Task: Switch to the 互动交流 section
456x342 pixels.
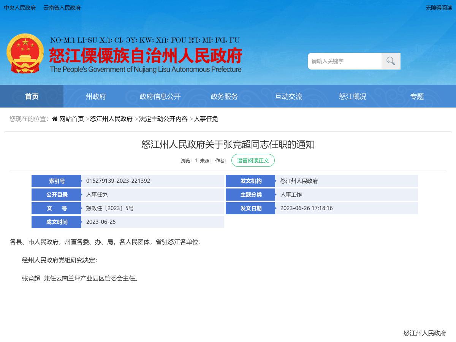Action: coord(288,97)
